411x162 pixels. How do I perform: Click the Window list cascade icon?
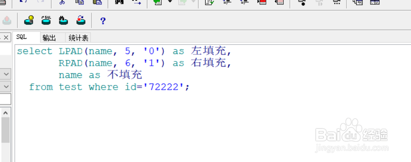pyautogui.click(x=357, y=2)
